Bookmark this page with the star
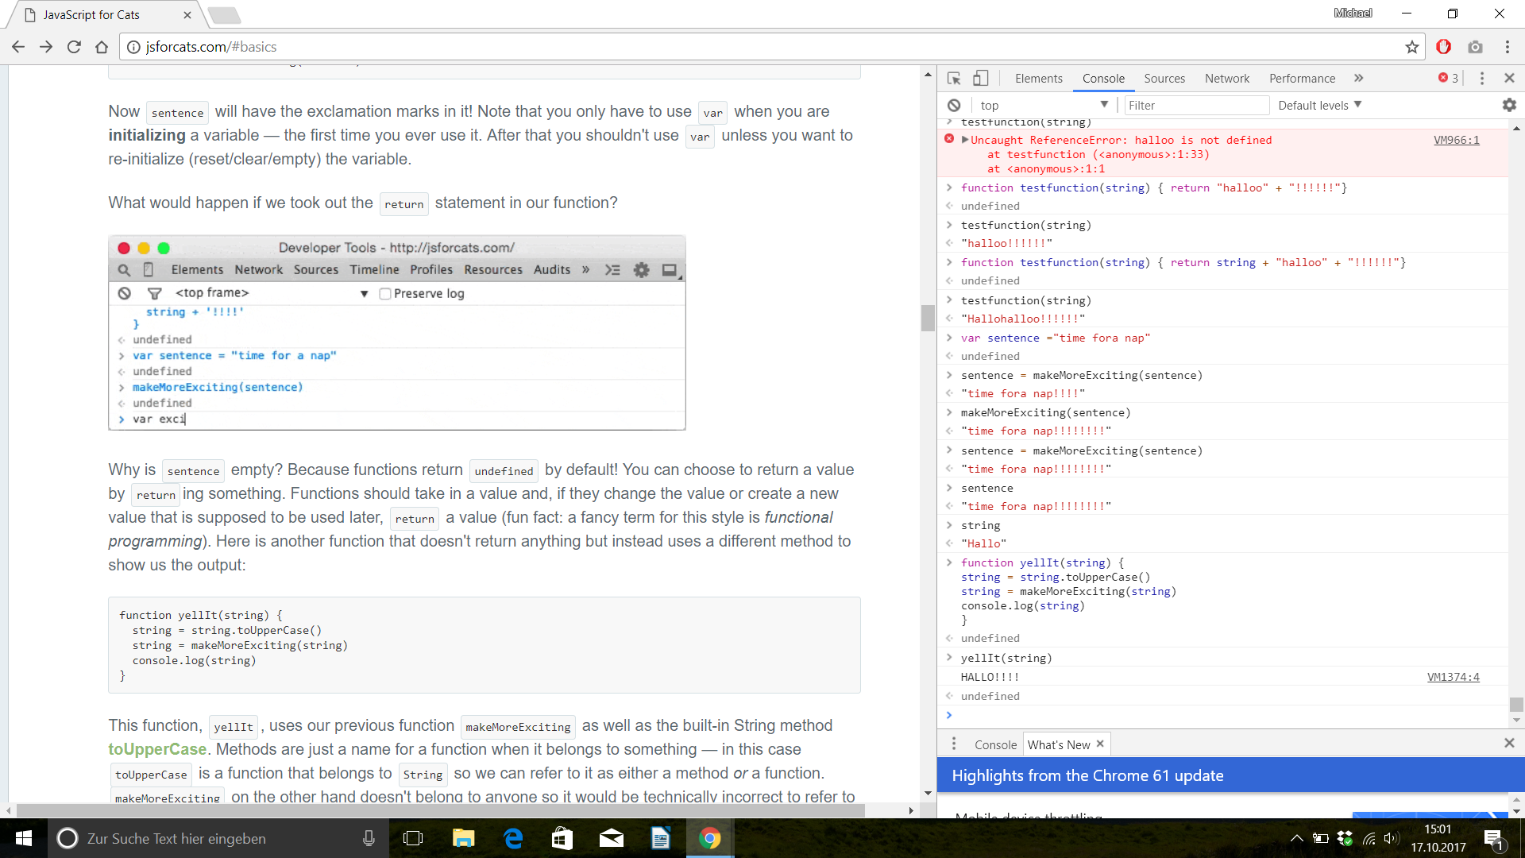Viewport: 1525px width, 858px height. click(1411, 47)
